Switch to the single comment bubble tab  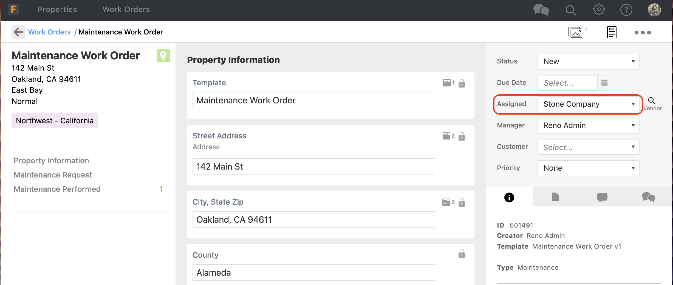tap(602, 197)
